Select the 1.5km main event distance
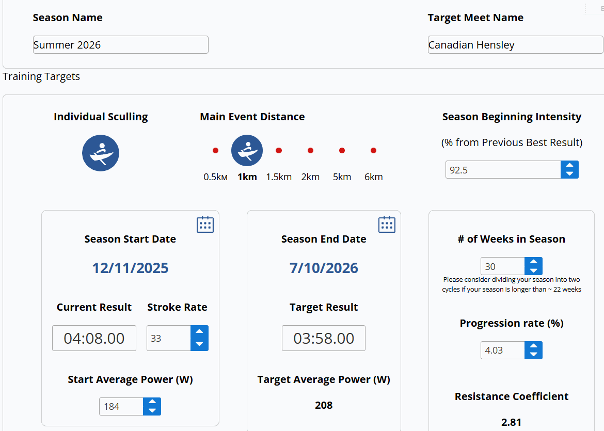 (x=279, y=151)
